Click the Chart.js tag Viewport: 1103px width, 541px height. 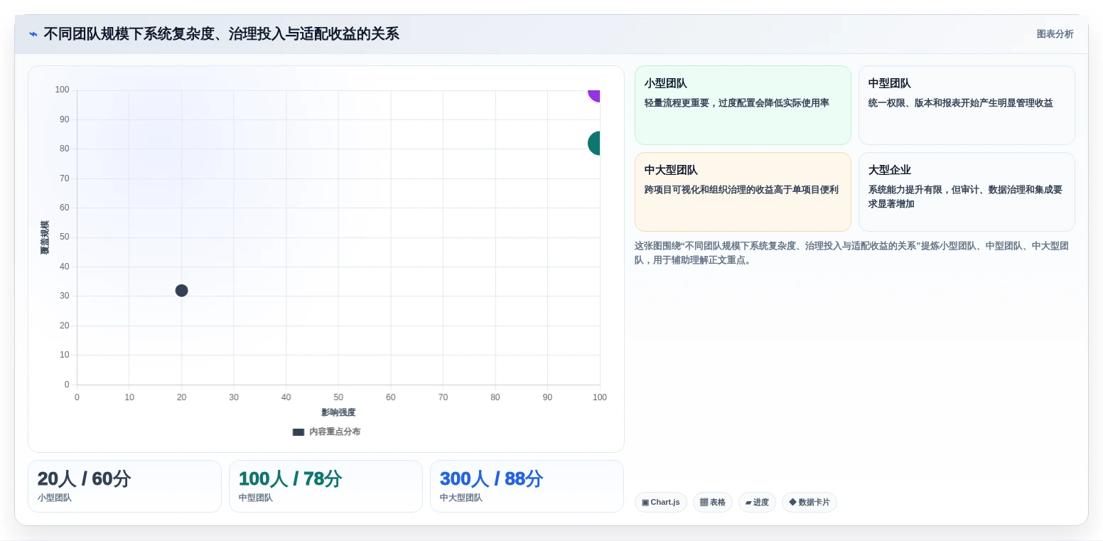point(661,503)
